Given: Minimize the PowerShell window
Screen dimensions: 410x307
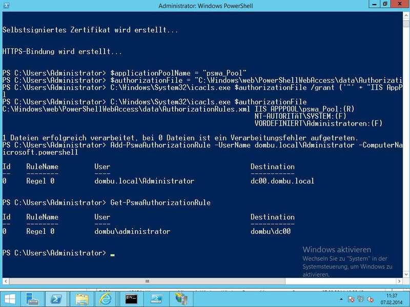Looking at the screenshot, I should [375, 4].
